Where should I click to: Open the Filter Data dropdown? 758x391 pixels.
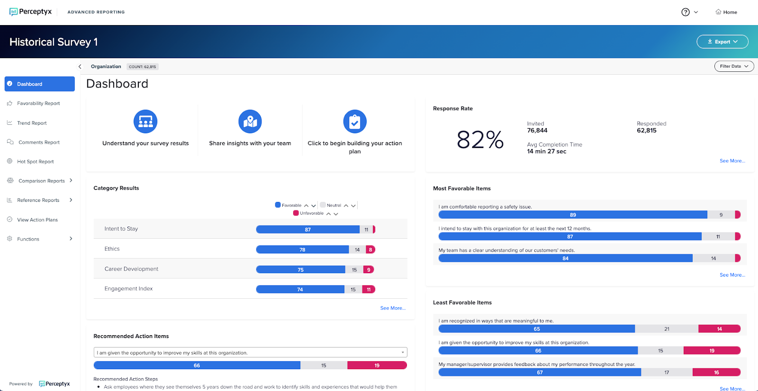[x=734, y=66]
